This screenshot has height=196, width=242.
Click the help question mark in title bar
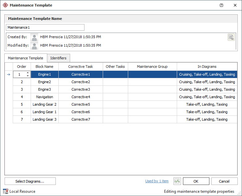coord(221,5)
